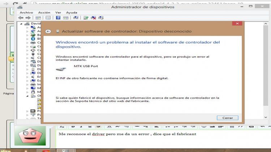Go back in the driver update wizard

[48, 31]
